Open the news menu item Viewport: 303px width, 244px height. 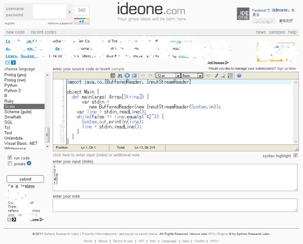tap(261, 32)
